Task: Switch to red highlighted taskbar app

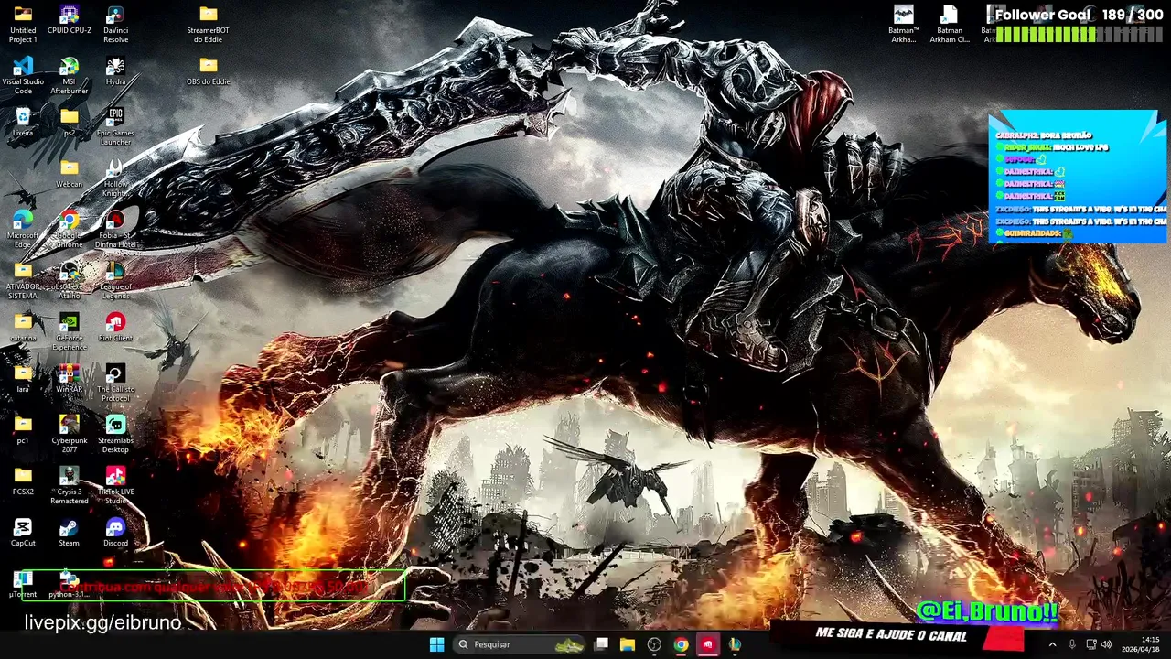Action: (x=707, y=644)
